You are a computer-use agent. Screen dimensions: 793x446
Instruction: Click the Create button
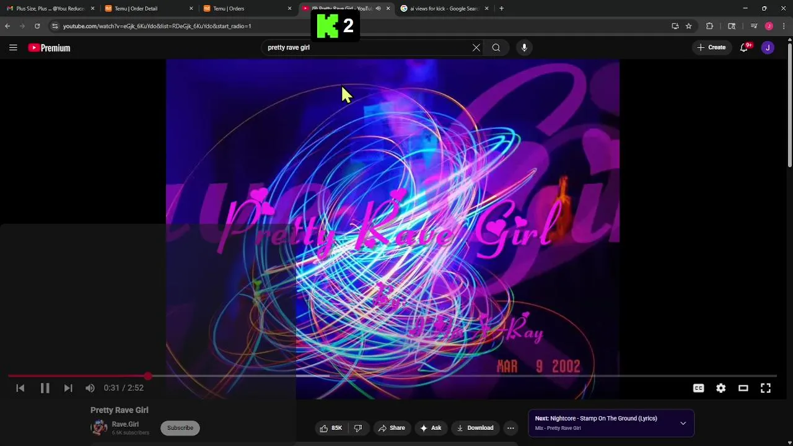711,48
